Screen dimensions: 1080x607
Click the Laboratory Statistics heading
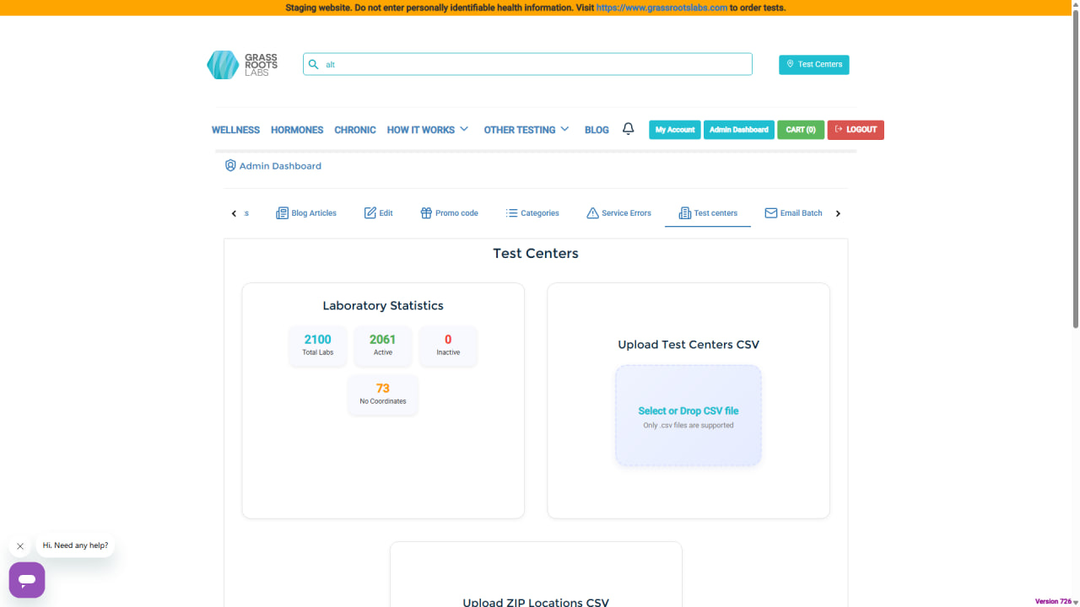pyautogui.click(x=383, y=306)
